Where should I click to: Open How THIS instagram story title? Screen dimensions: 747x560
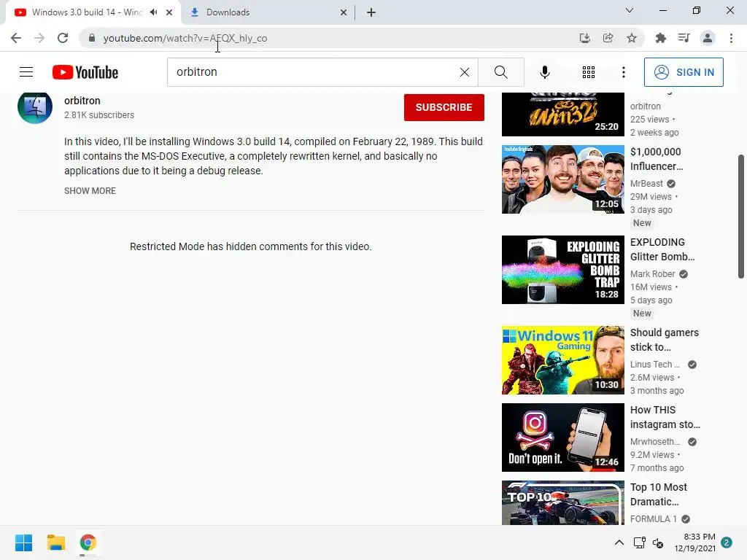[665, 416]
